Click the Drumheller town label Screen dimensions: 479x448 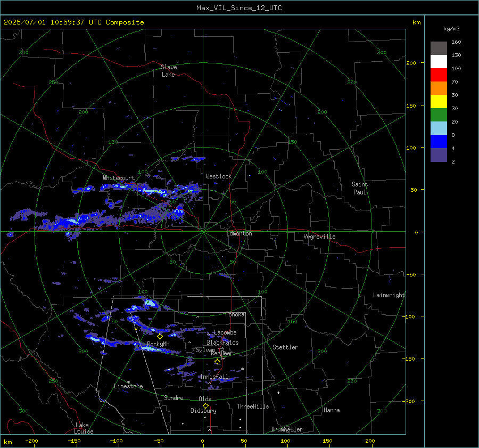[287, 429]
